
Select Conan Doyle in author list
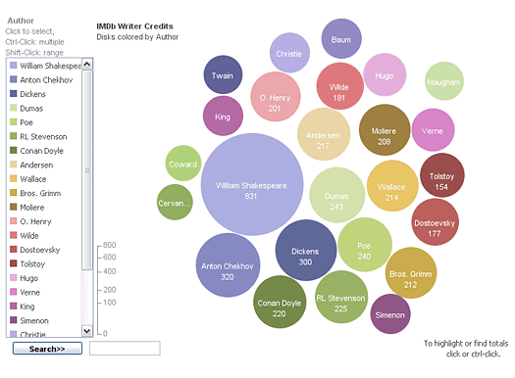point(36,151)
